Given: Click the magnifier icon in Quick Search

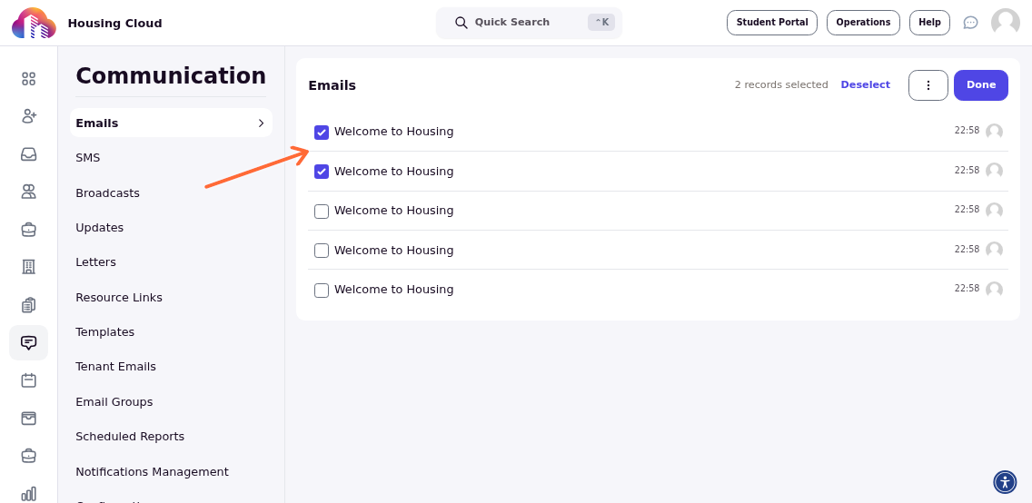Looking at the screenshot, I should click(461, 23).
